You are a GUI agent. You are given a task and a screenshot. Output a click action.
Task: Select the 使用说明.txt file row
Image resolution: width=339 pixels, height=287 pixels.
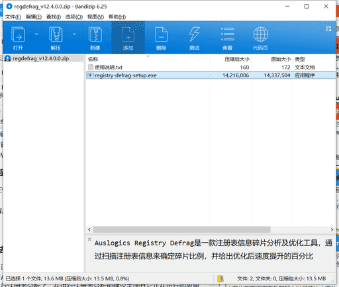click(x=211, y=67)
